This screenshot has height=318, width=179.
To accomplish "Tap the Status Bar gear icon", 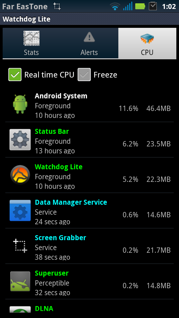I will coord(20,139).
